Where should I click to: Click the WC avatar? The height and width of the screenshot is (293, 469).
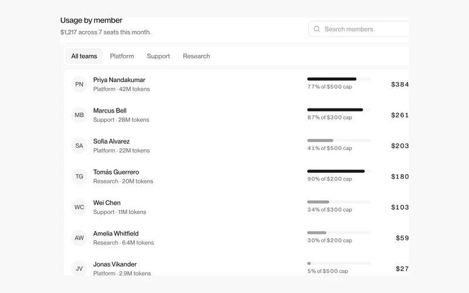[79, 207]
